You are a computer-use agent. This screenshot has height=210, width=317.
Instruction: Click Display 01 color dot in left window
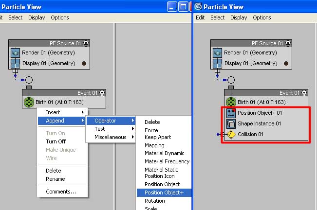(x=84, y=63)
